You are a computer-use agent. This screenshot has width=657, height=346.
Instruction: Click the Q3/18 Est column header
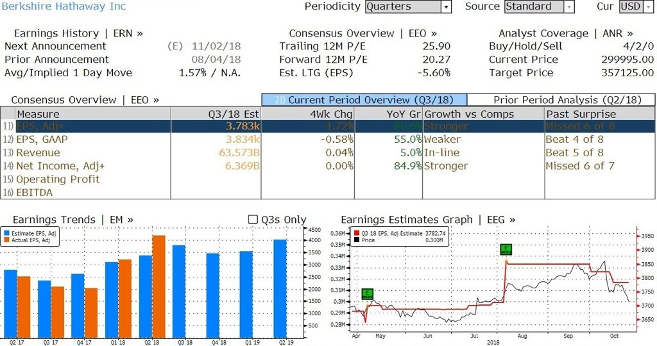(x=216, y=114)
